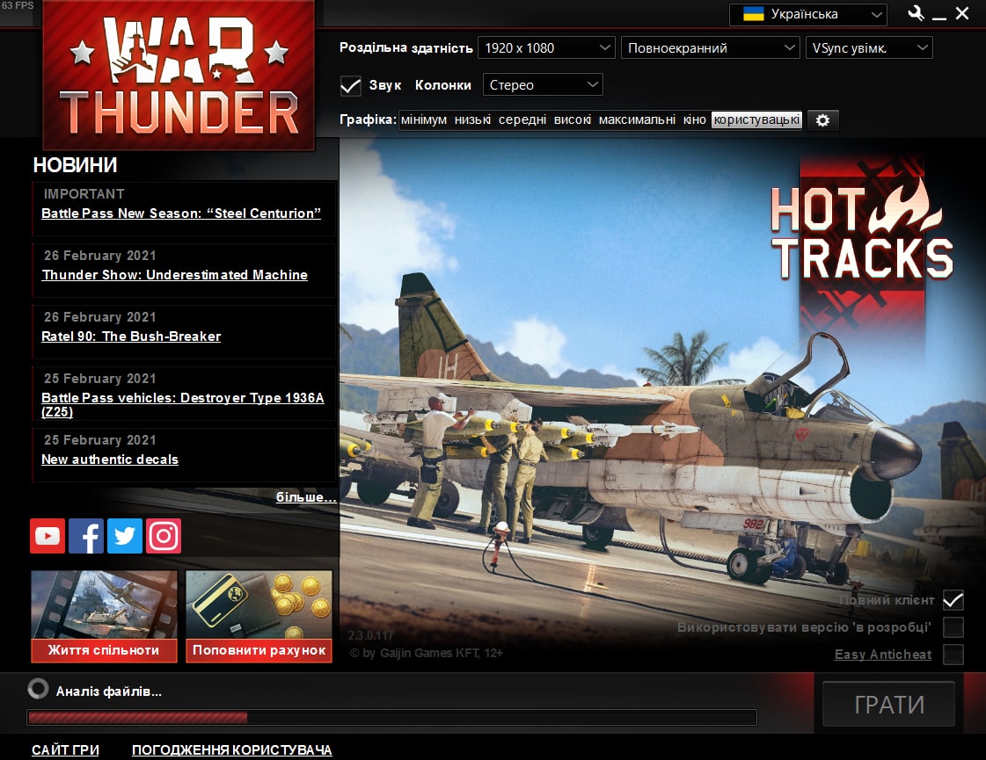
Task: Enable the Easy Anticheat checkbox
Action: (x=953, y=654)
